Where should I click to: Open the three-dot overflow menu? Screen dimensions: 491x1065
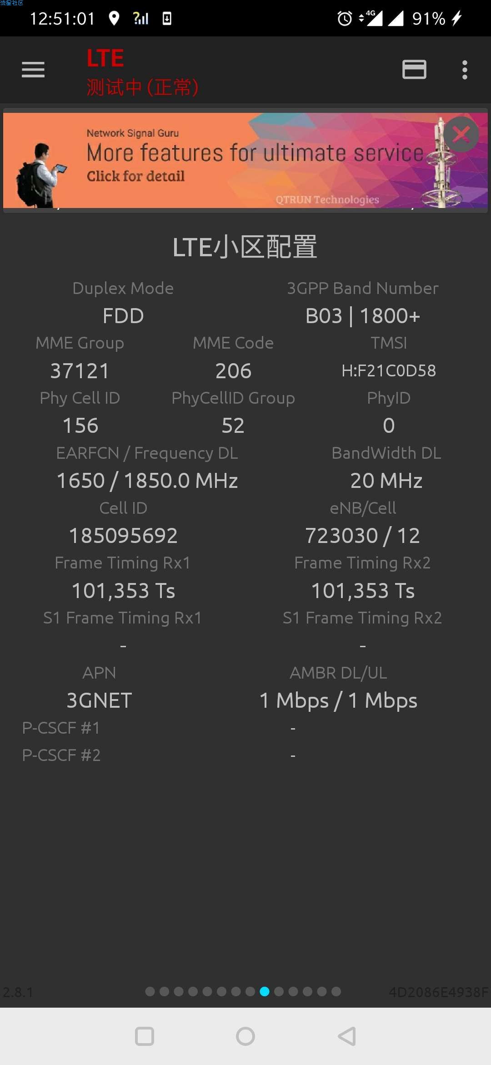[465, 70]
